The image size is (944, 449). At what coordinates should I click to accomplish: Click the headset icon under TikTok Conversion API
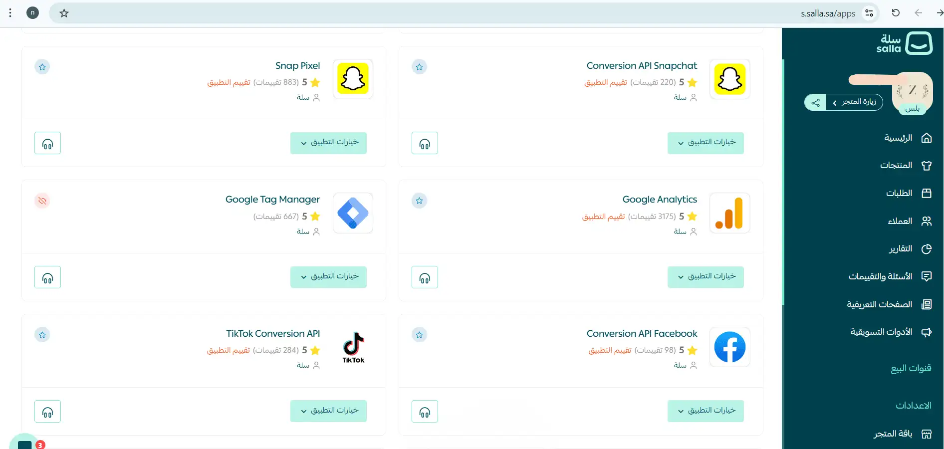pyautogui.click(x=47, y=411)
